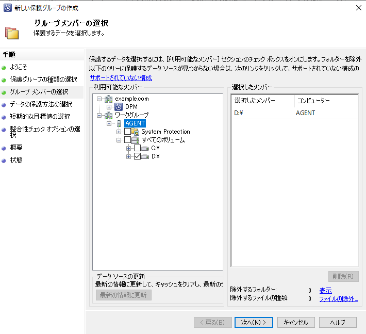Open the データの保護方法の選択 step
The image size is (366, 334).
coord(41,104)
